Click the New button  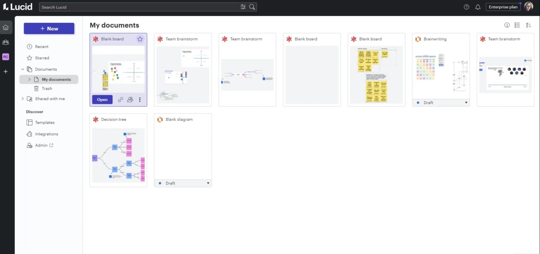(x=49, y=29)
